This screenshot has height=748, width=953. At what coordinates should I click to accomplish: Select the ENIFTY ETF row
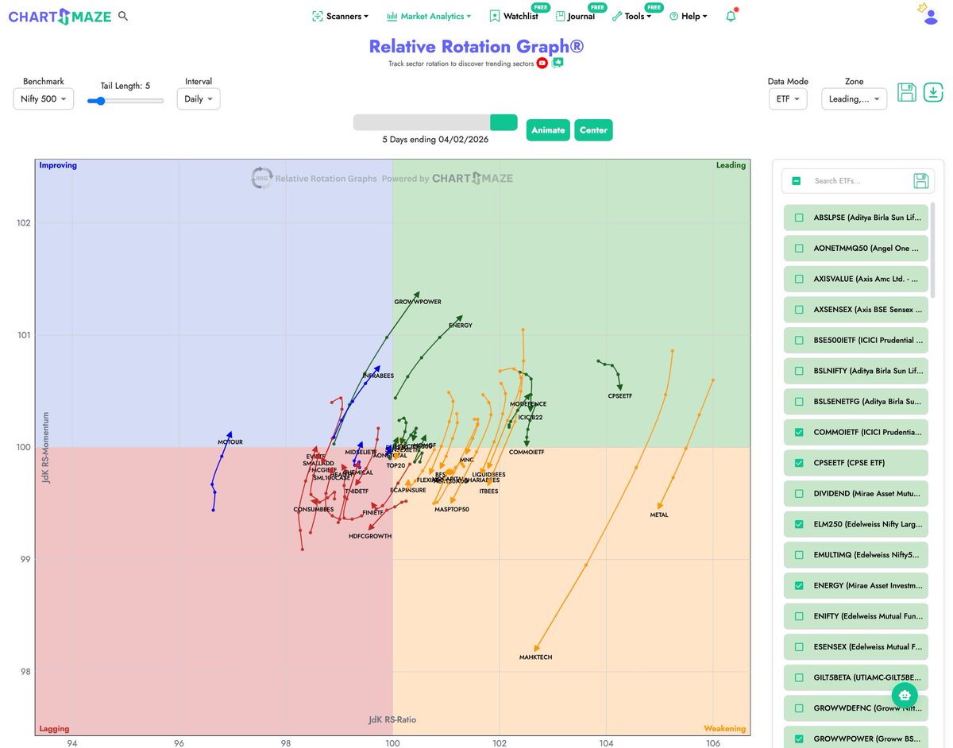point(855,616)
